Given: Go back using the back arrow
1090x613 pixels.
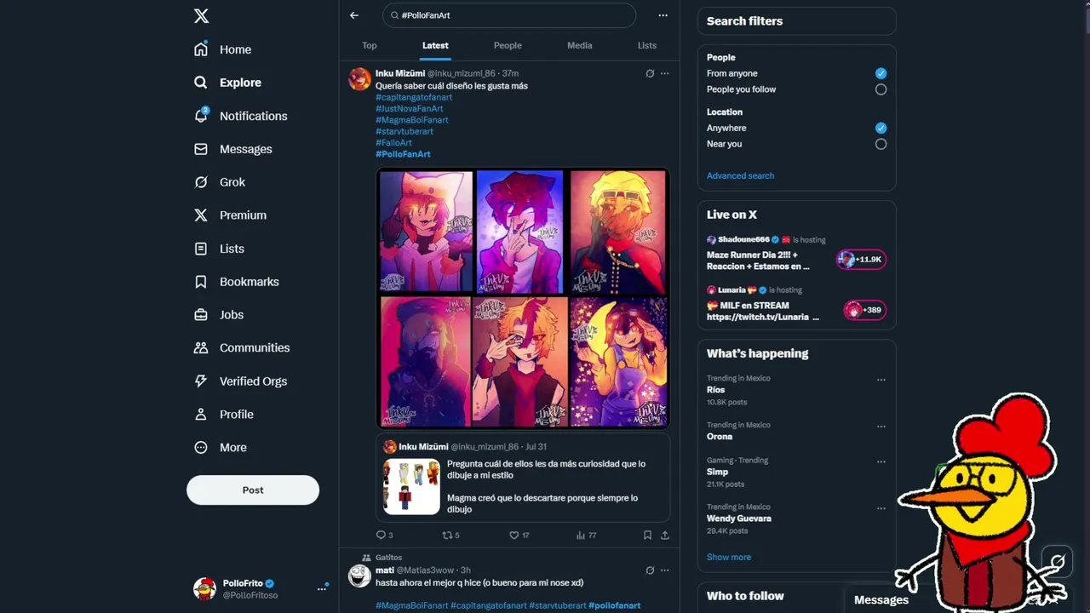Looking at the screenshot, I should tap(354, 15).
